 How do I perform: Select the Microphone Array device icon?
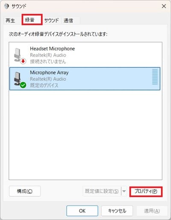[18, 79]
